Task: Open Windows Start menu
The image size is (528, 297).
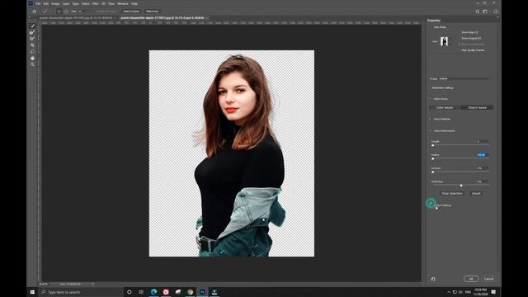Action: [32, 292]
